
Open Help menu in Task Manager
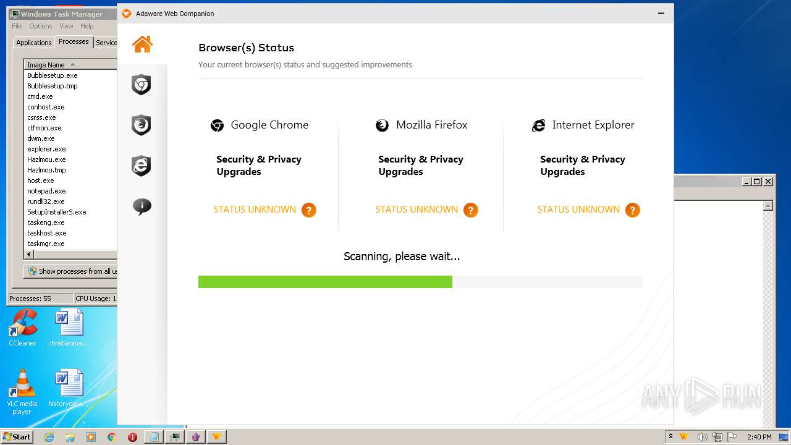point(87,26)
